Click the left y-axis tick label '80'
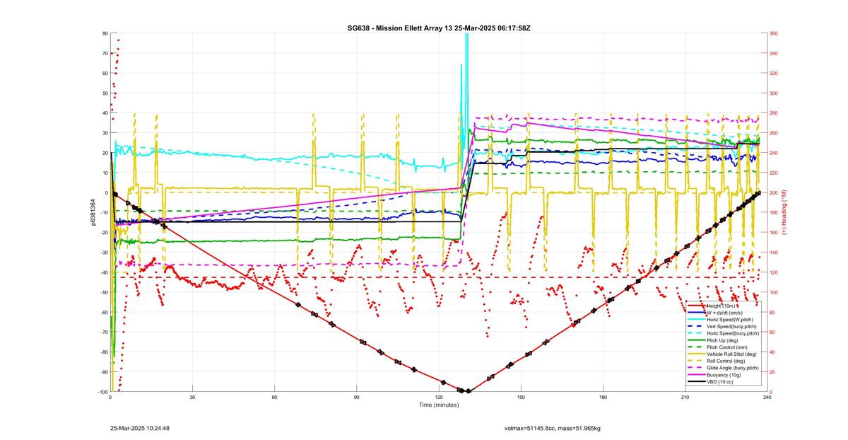 point(105,33)
